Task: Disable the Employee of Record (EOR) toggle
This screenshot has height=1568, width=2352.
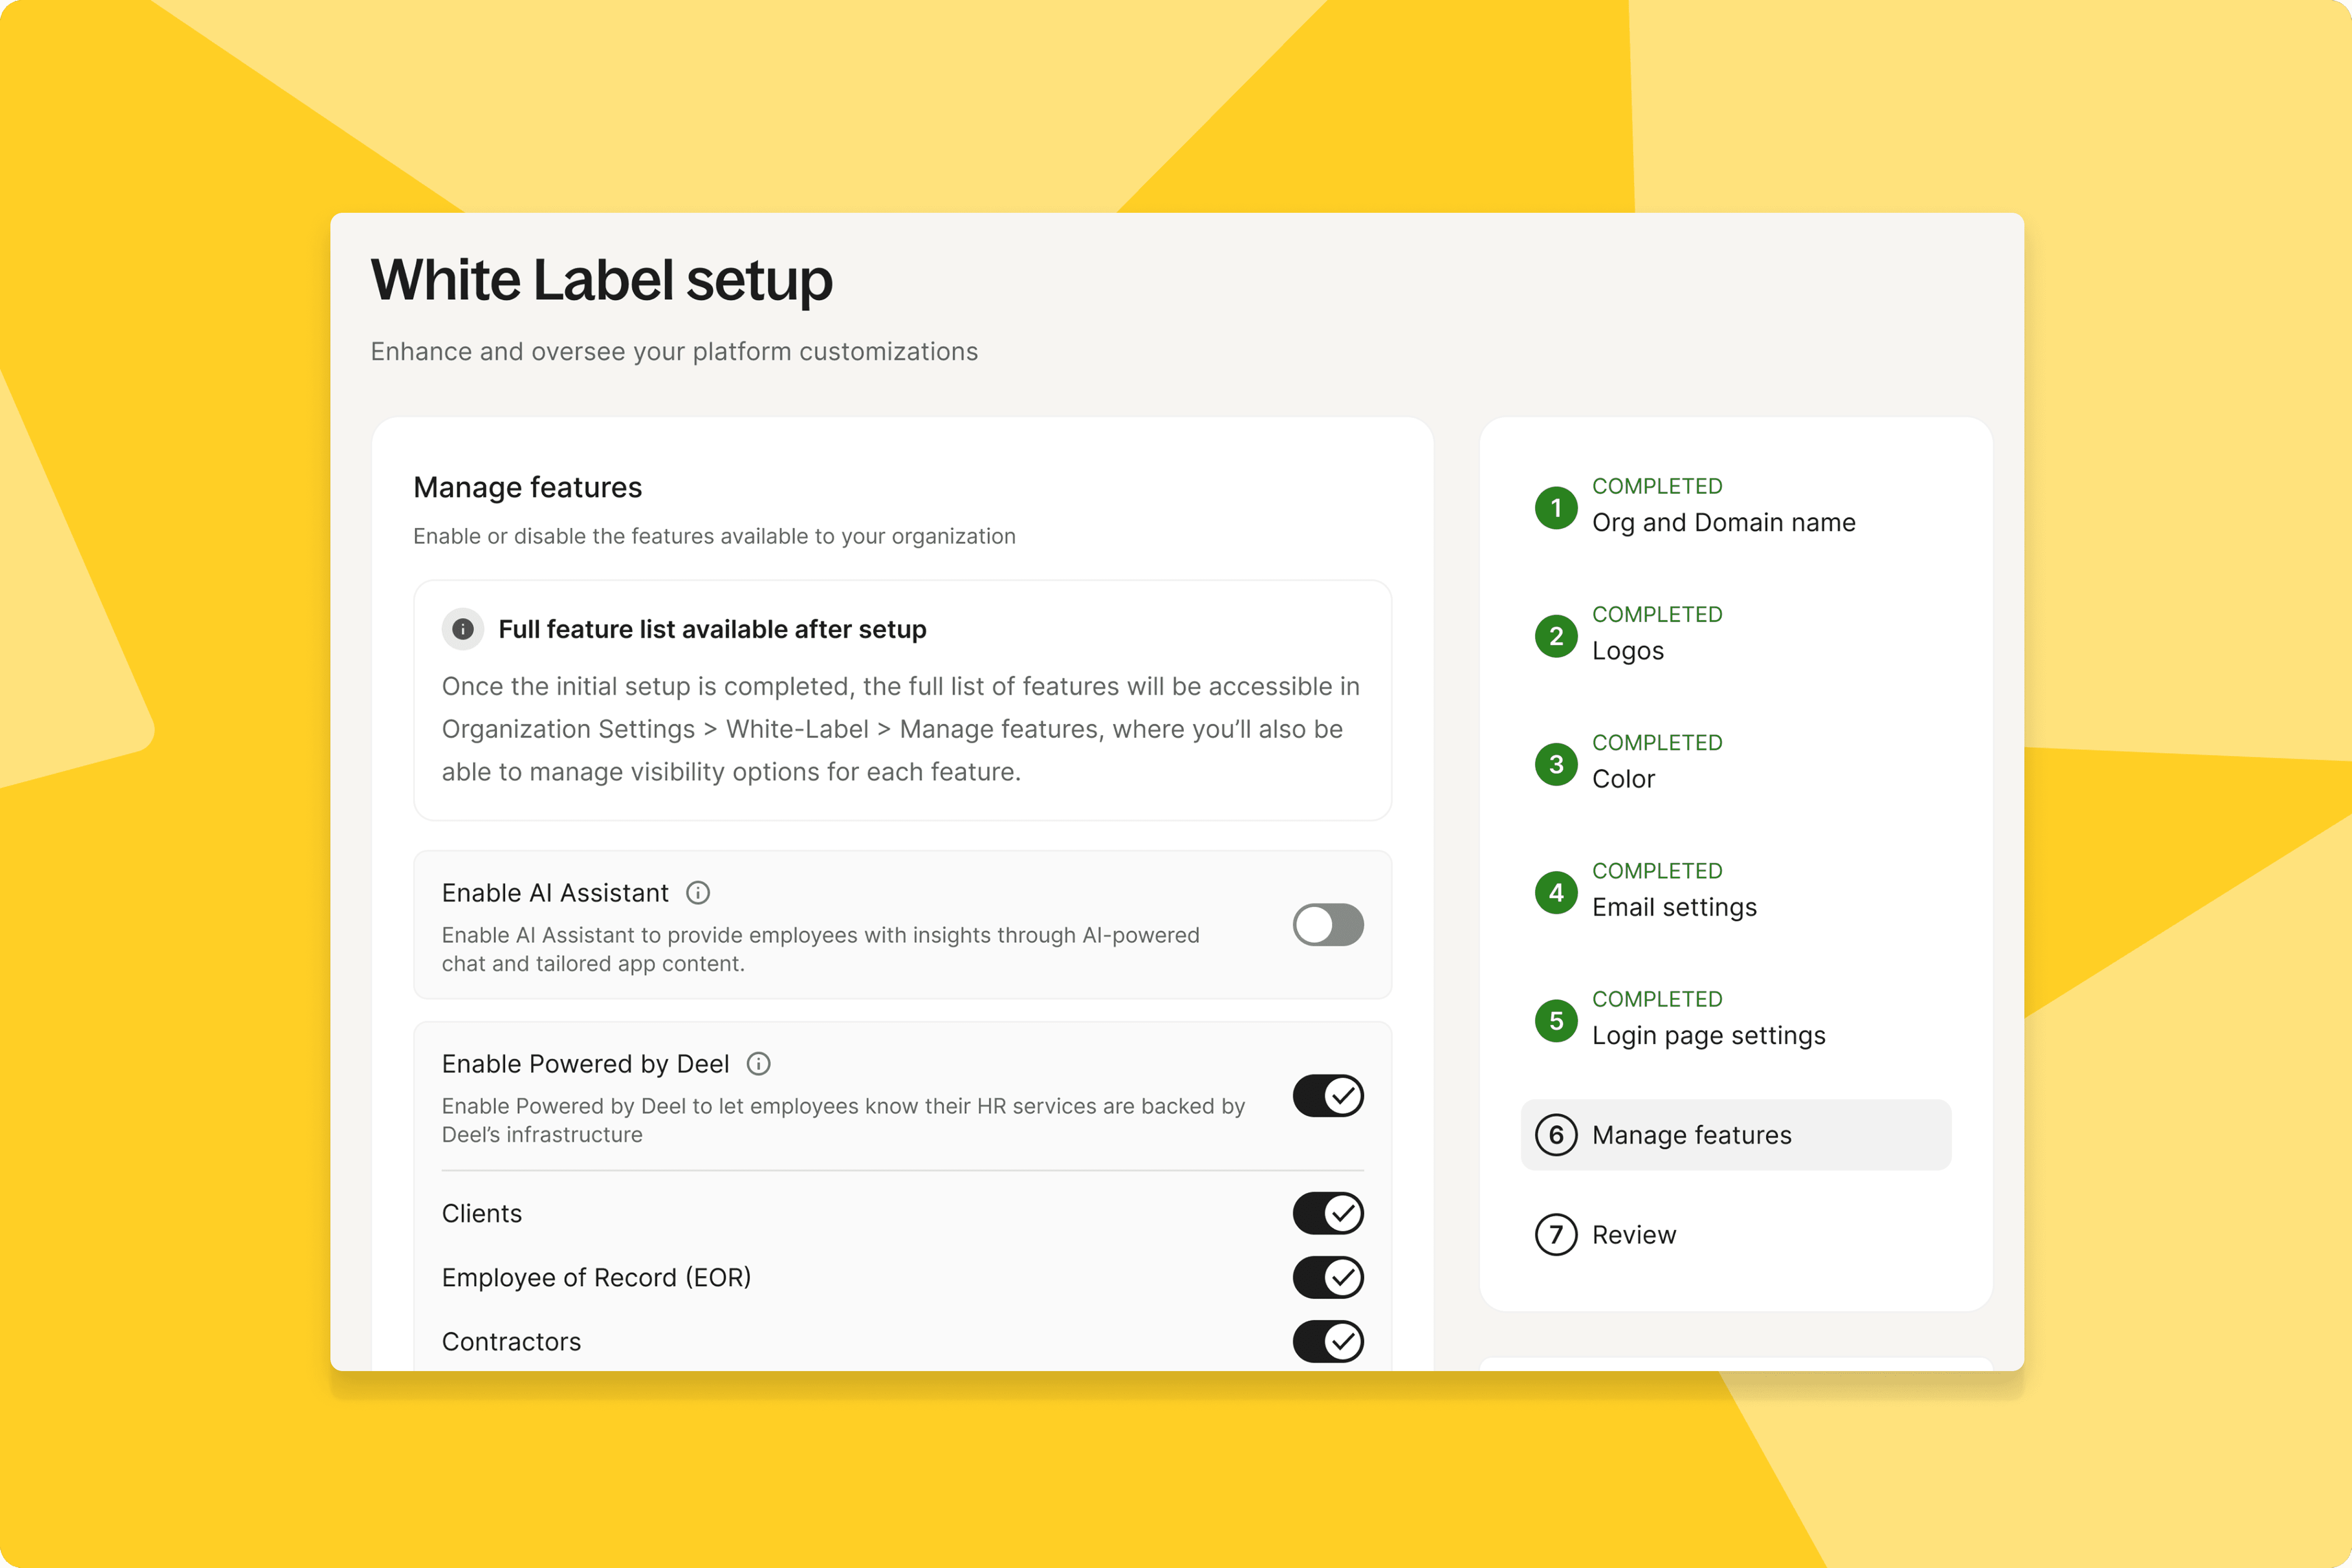Action: tap(1328, 1277)
